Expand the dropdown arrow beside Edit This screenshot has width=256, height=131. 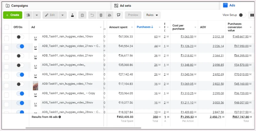[x=62, y=15]
